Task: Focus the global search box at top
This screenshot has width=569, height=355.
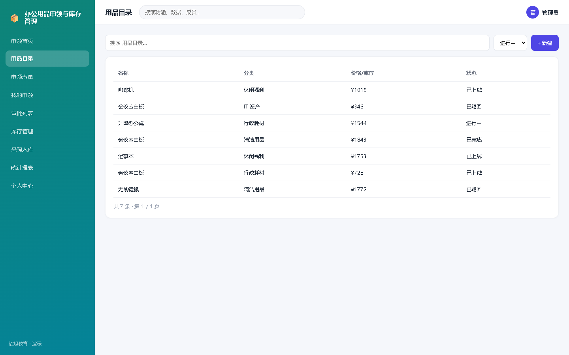Action: pos(222,12)
